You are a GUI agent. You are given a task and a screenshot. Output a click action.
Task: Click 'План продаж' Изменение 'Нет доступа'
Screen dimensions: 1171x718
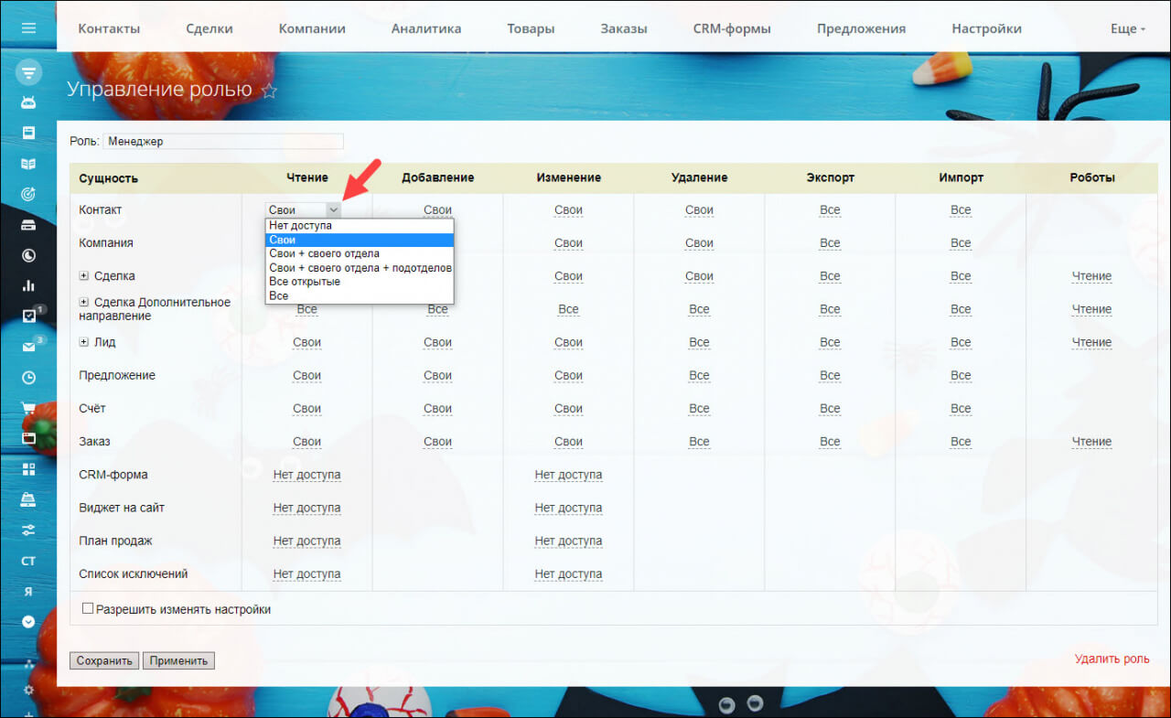[x=568, y=541]
